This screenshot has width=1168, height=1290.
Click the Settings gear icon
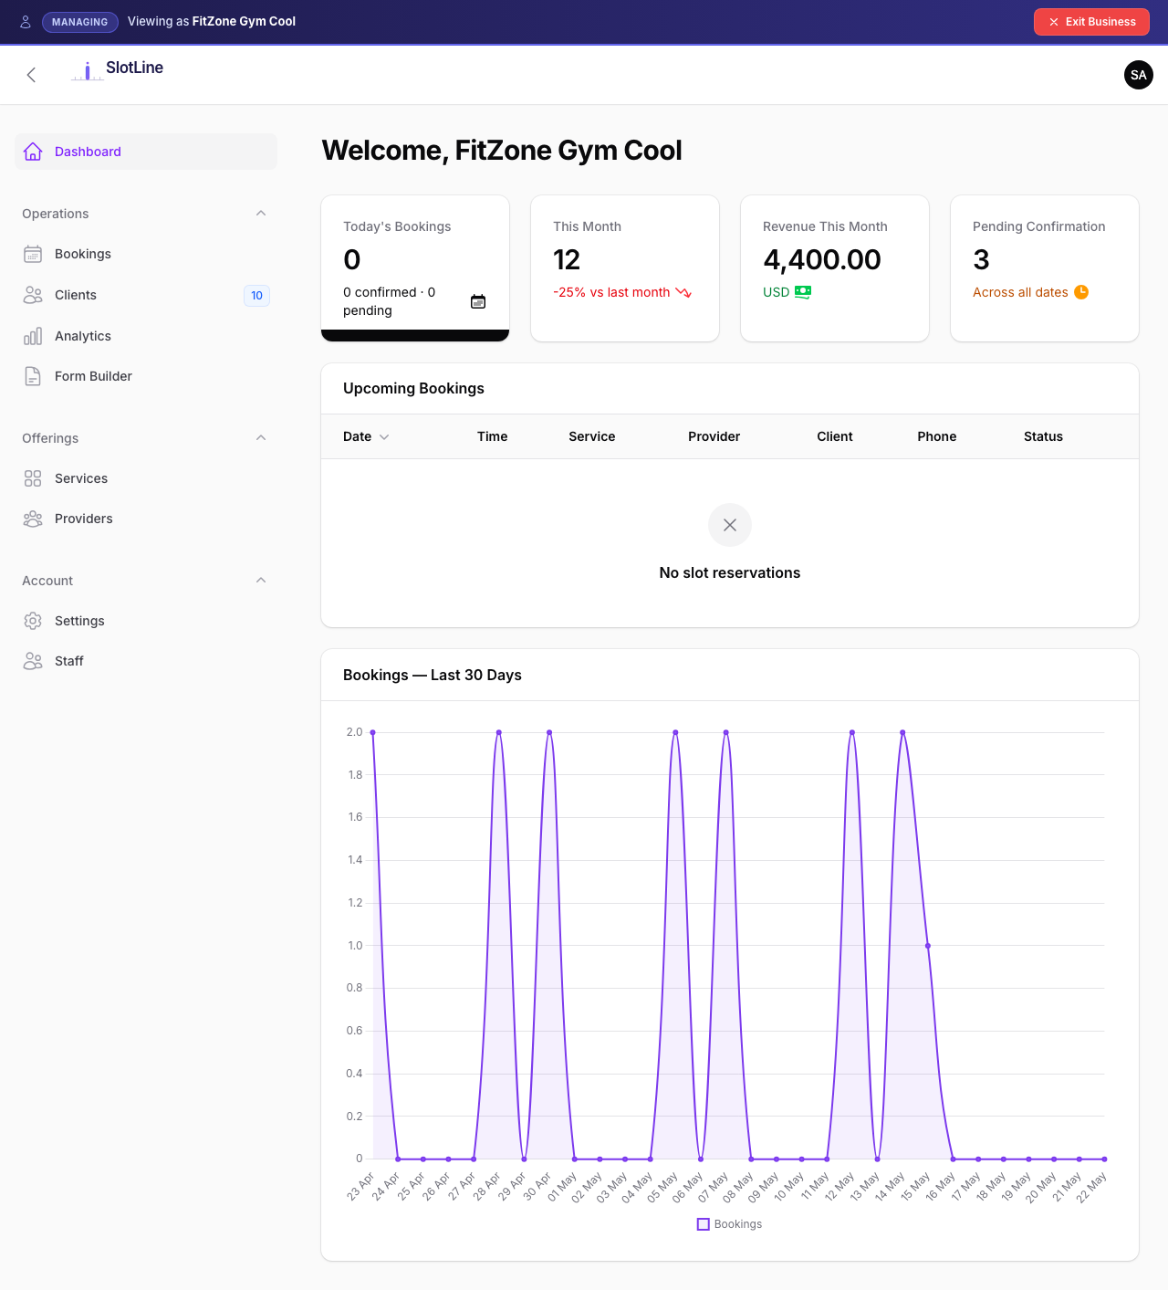33,621
